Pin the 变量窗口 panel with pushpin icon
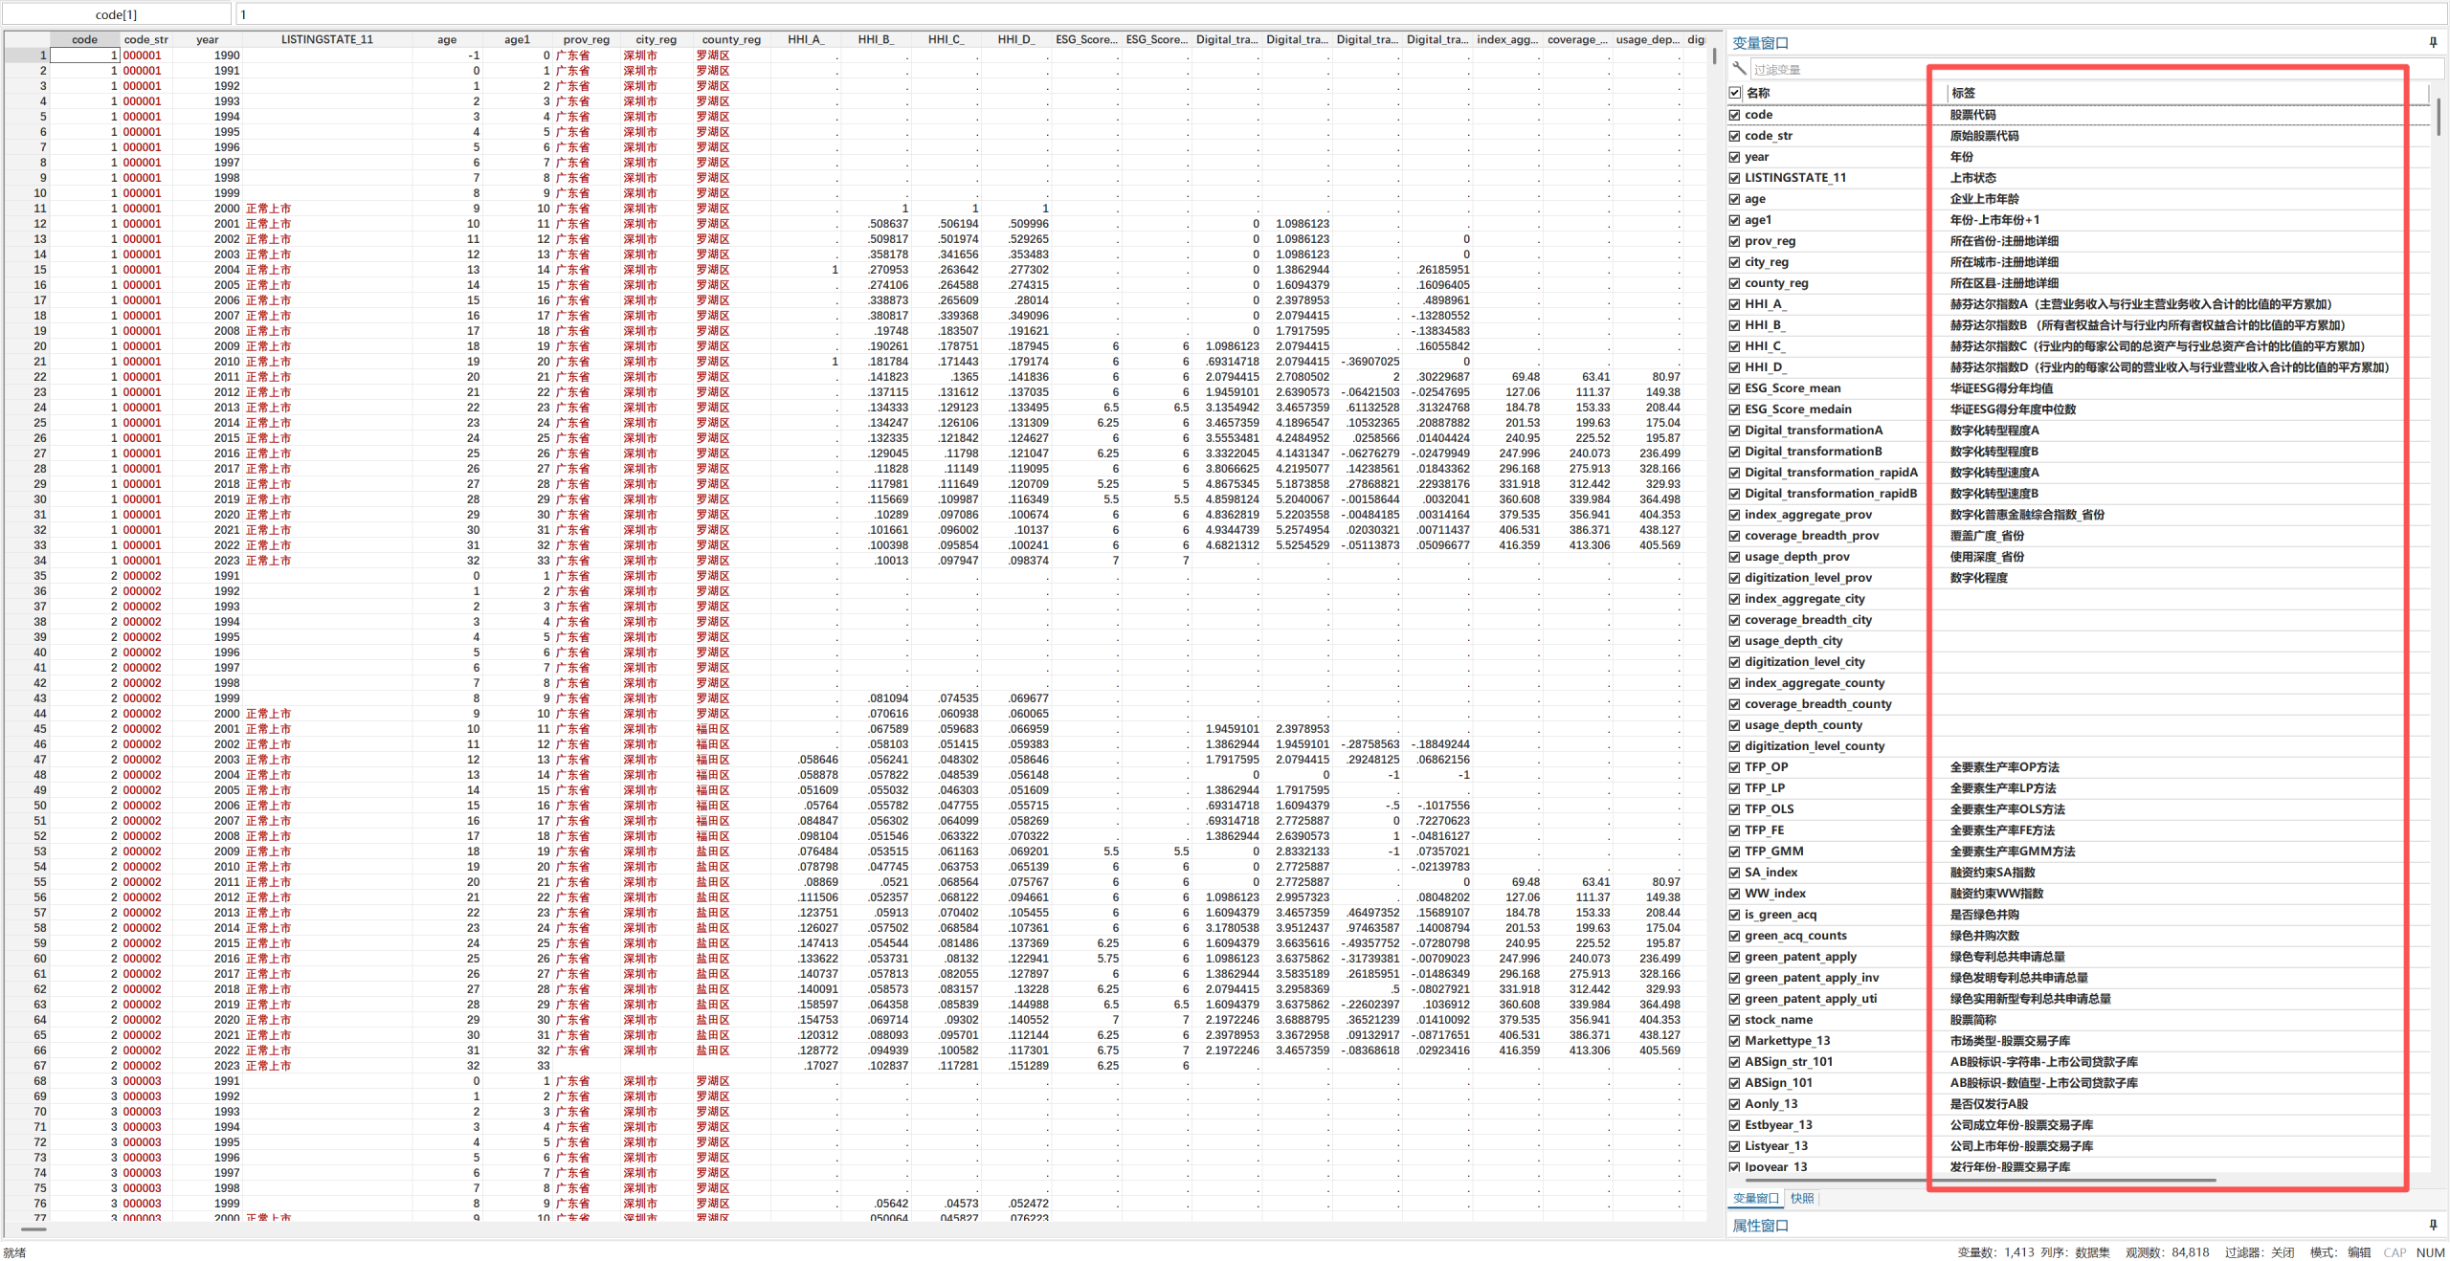 (x=2433, y=42)
